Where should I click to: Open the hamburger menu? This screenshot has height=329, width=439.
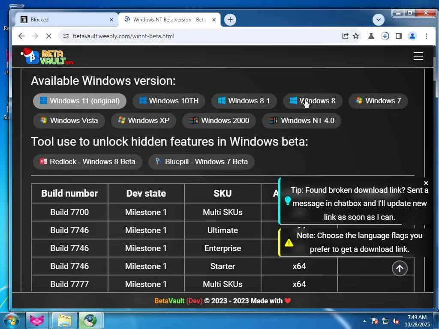point(418,56)
